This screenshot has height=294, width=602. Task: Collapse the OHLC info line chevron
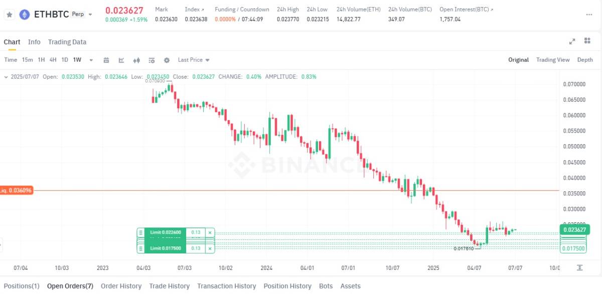pos(6,77)
